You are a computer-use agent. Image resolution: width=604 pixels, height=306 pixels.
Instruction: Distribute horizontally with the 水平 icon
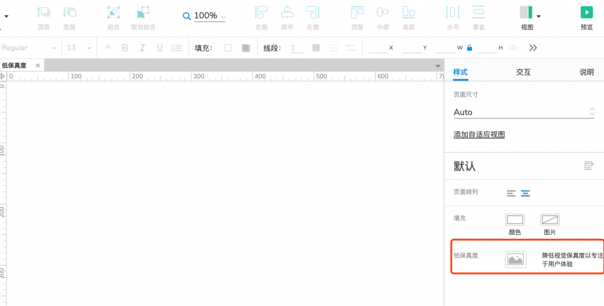(452, 13)
